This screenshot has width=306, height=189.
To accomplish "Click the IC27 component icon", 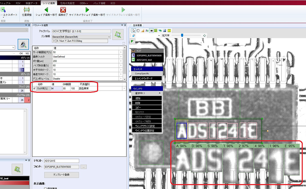I will pyautogui.click(x=133, y=51).
